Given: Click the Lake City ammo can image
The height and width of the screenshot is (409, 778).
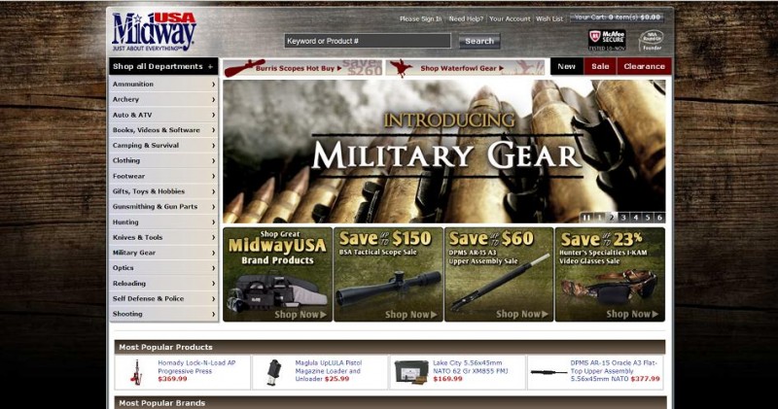Looking at the screenshot, I should point(411,372).
